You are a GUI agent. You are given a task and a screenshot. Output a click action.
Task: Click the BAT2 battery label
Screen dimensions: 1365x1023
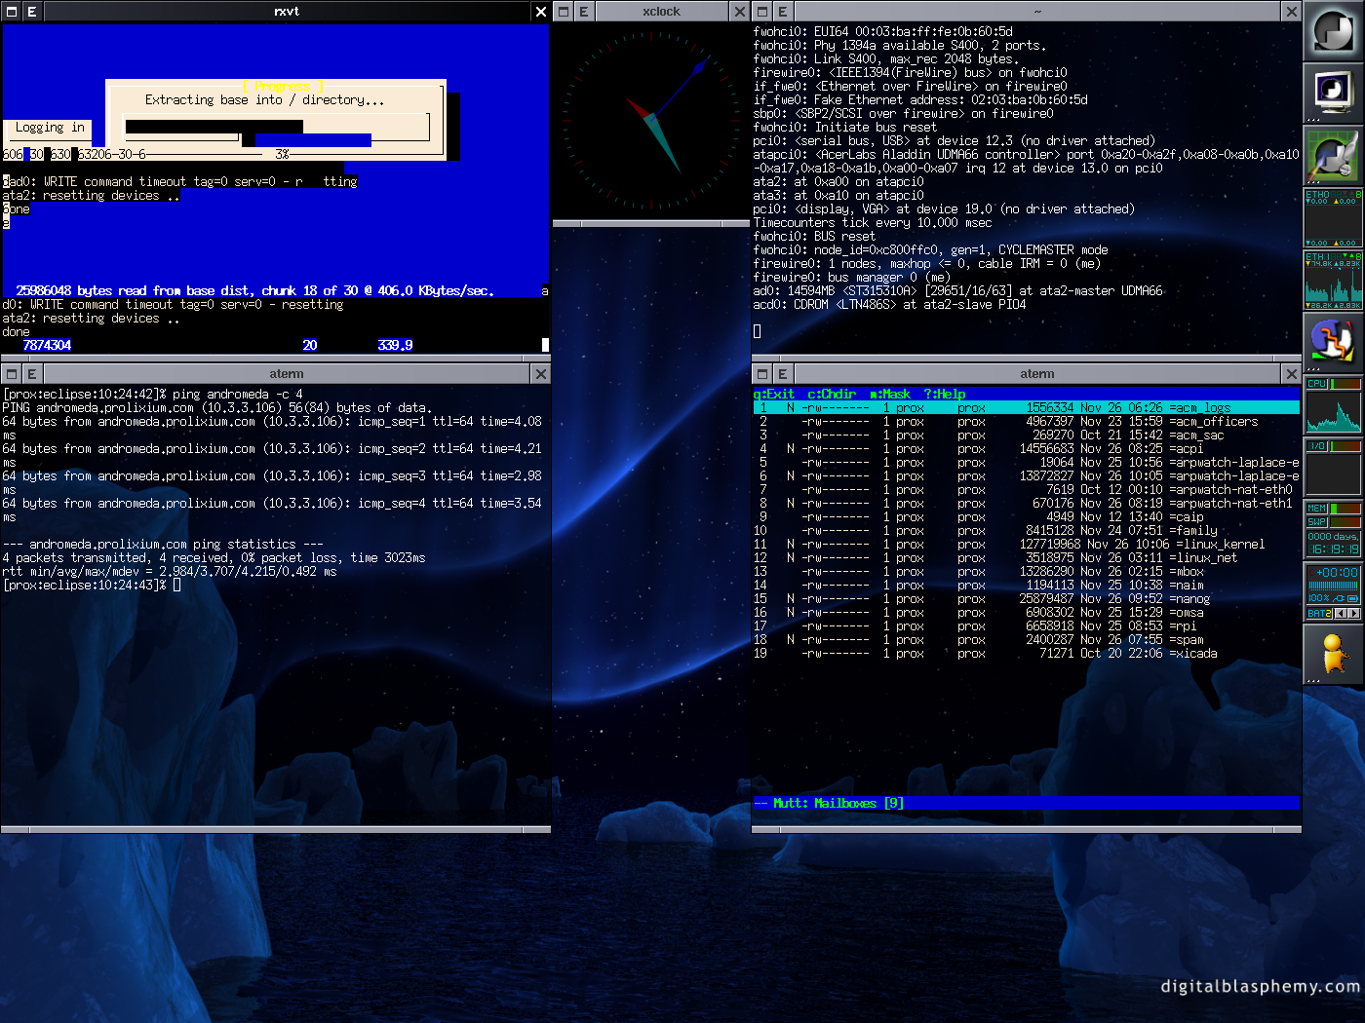(x=1319, y=614)
